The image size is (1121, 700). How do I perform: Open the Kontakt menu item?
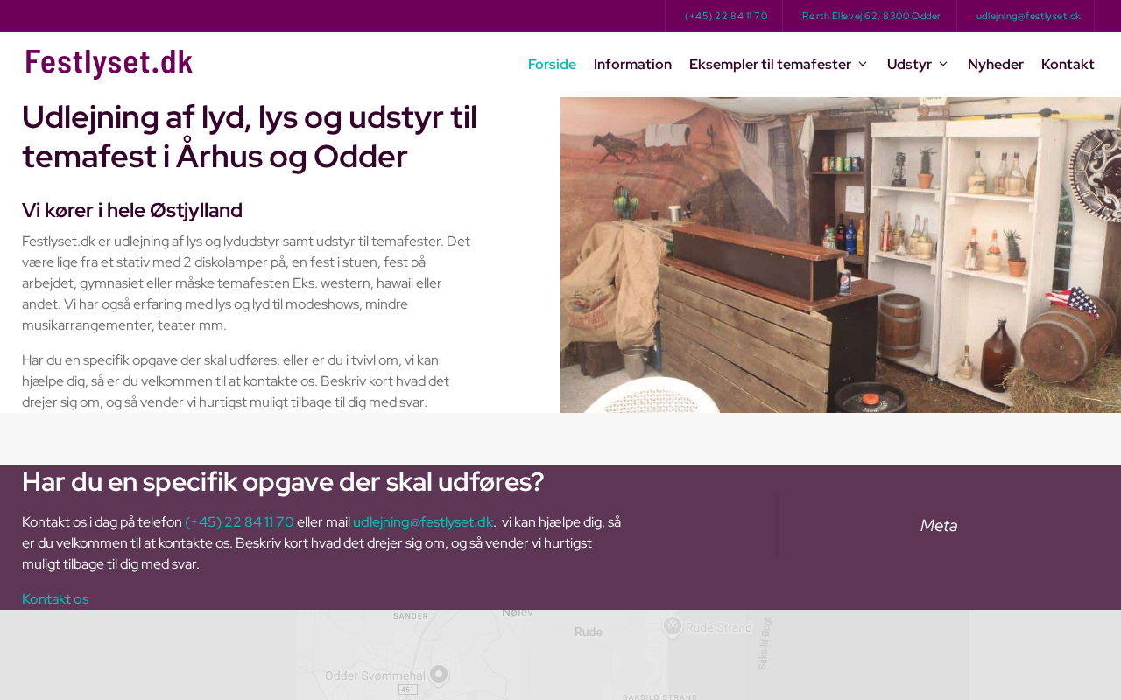(1068, 64)
